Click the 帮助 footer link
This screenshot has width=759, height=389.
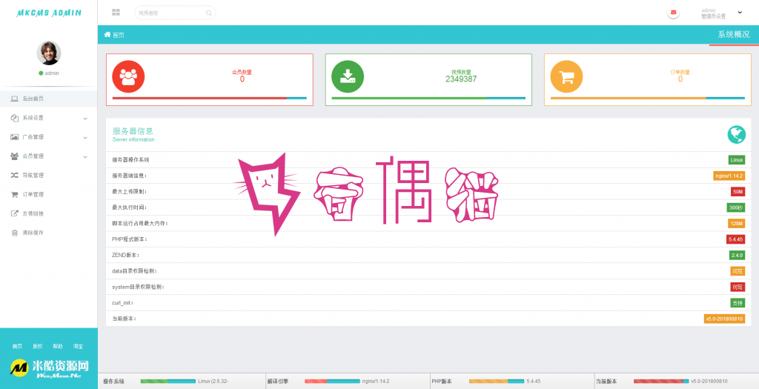pyautogui.click(x=58, y=347)
